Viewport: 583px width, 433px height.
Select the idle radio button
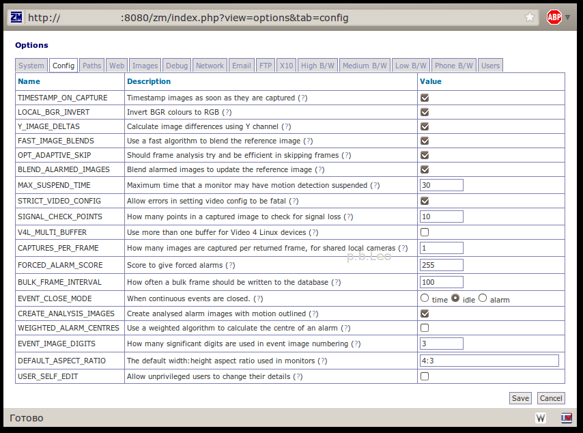pos(455,298)
